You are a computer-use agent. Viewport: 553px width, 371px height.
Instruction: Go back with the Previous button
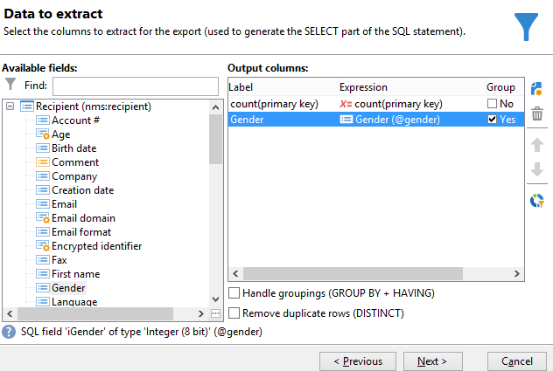tap(357, 361)
